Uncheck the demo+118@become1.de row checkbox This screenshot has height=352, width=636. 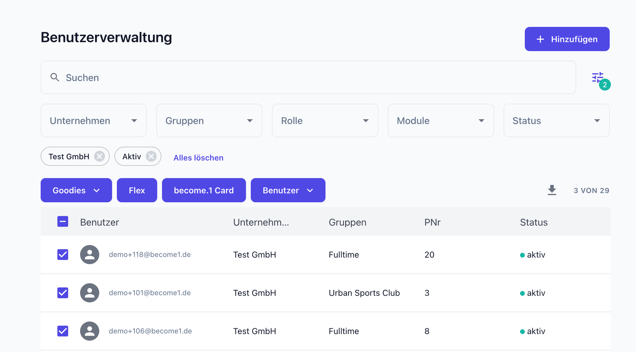(63, 255)
